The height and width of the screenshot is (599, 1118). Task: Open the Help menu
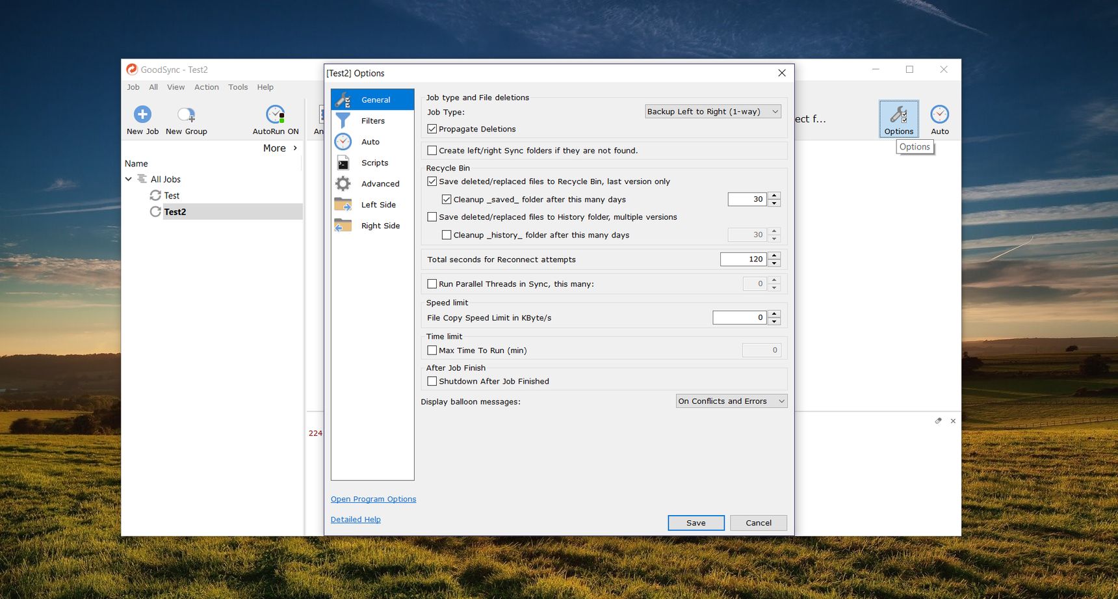(265, 87)
